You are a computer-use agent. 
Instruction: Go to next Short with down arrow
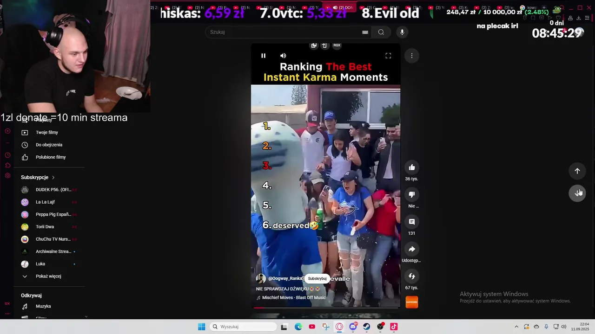pyautogui.click(x=577, y=193)
